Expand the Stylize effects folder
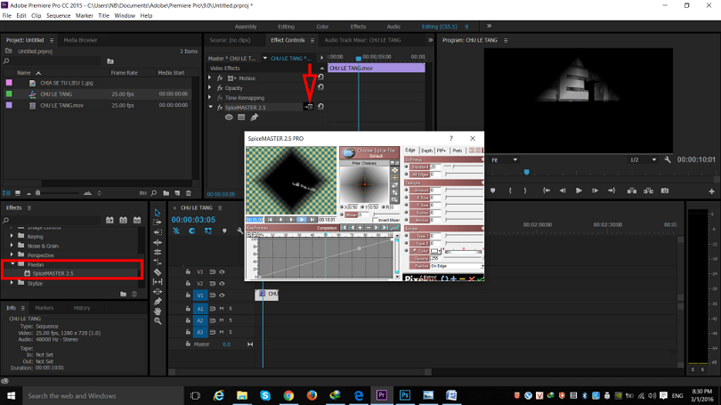 click(x=12, y=283)
